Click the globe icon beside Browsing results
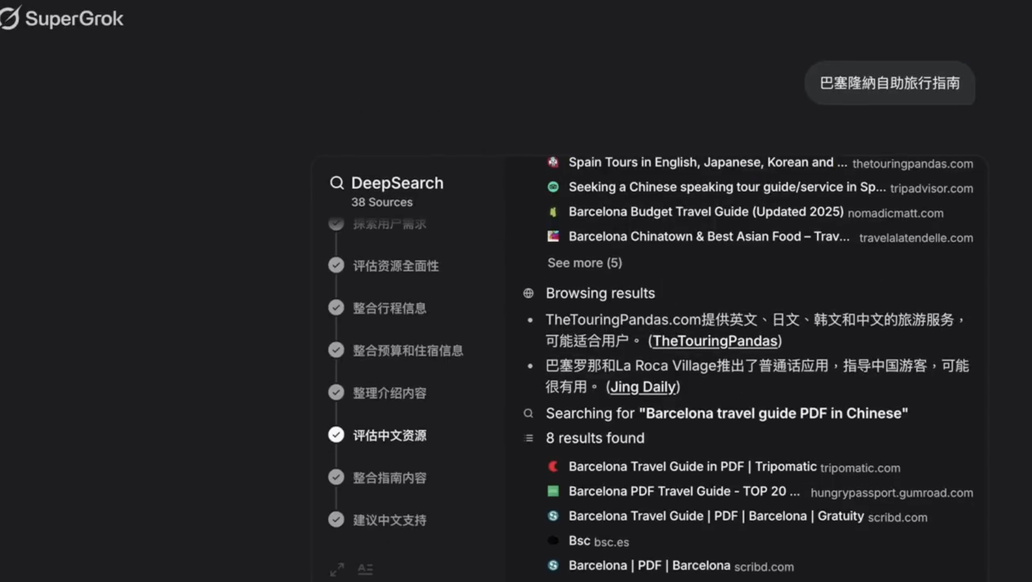 528,293
